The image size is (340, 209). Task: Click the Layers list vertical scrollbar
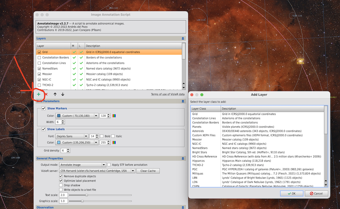tap(184, 66)
